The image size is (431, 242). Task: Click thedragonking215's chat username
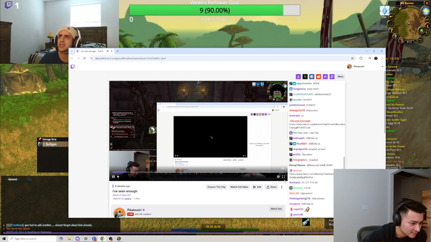[x=300, y=198]
